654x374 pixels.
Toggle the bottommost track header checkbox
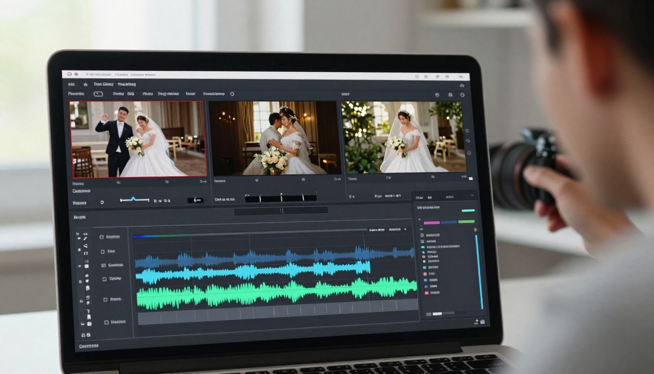click(107, 322)
